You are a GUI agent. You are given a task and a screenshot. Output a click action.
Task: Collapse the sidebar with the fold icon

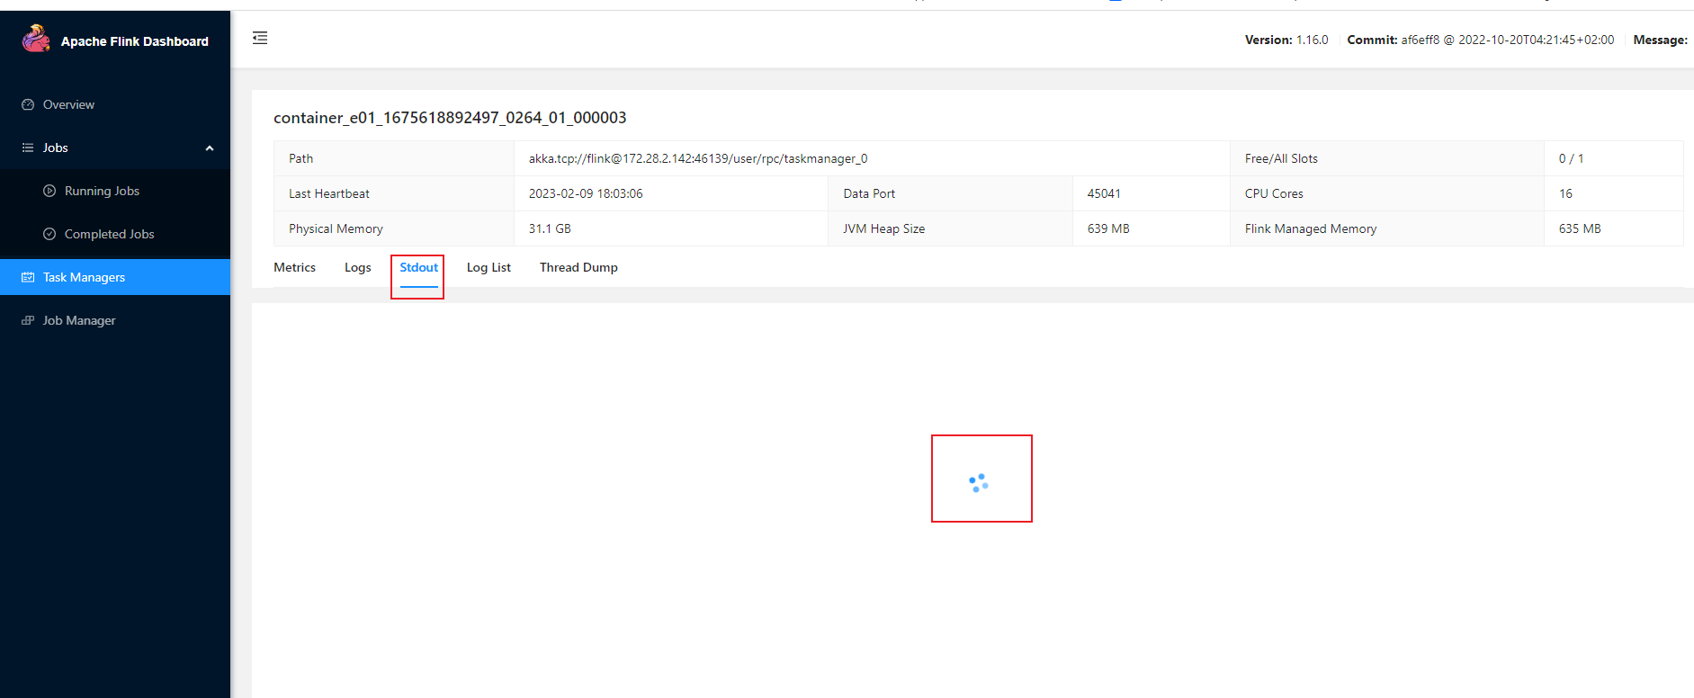point(260,38)
